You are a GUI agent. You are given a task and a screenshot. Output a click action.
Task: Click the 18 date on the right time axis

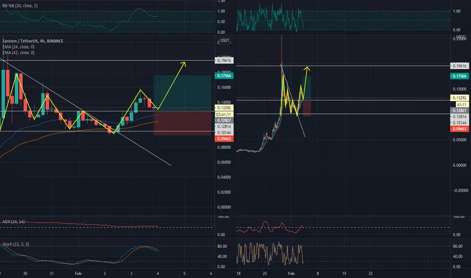click(238, 273)
